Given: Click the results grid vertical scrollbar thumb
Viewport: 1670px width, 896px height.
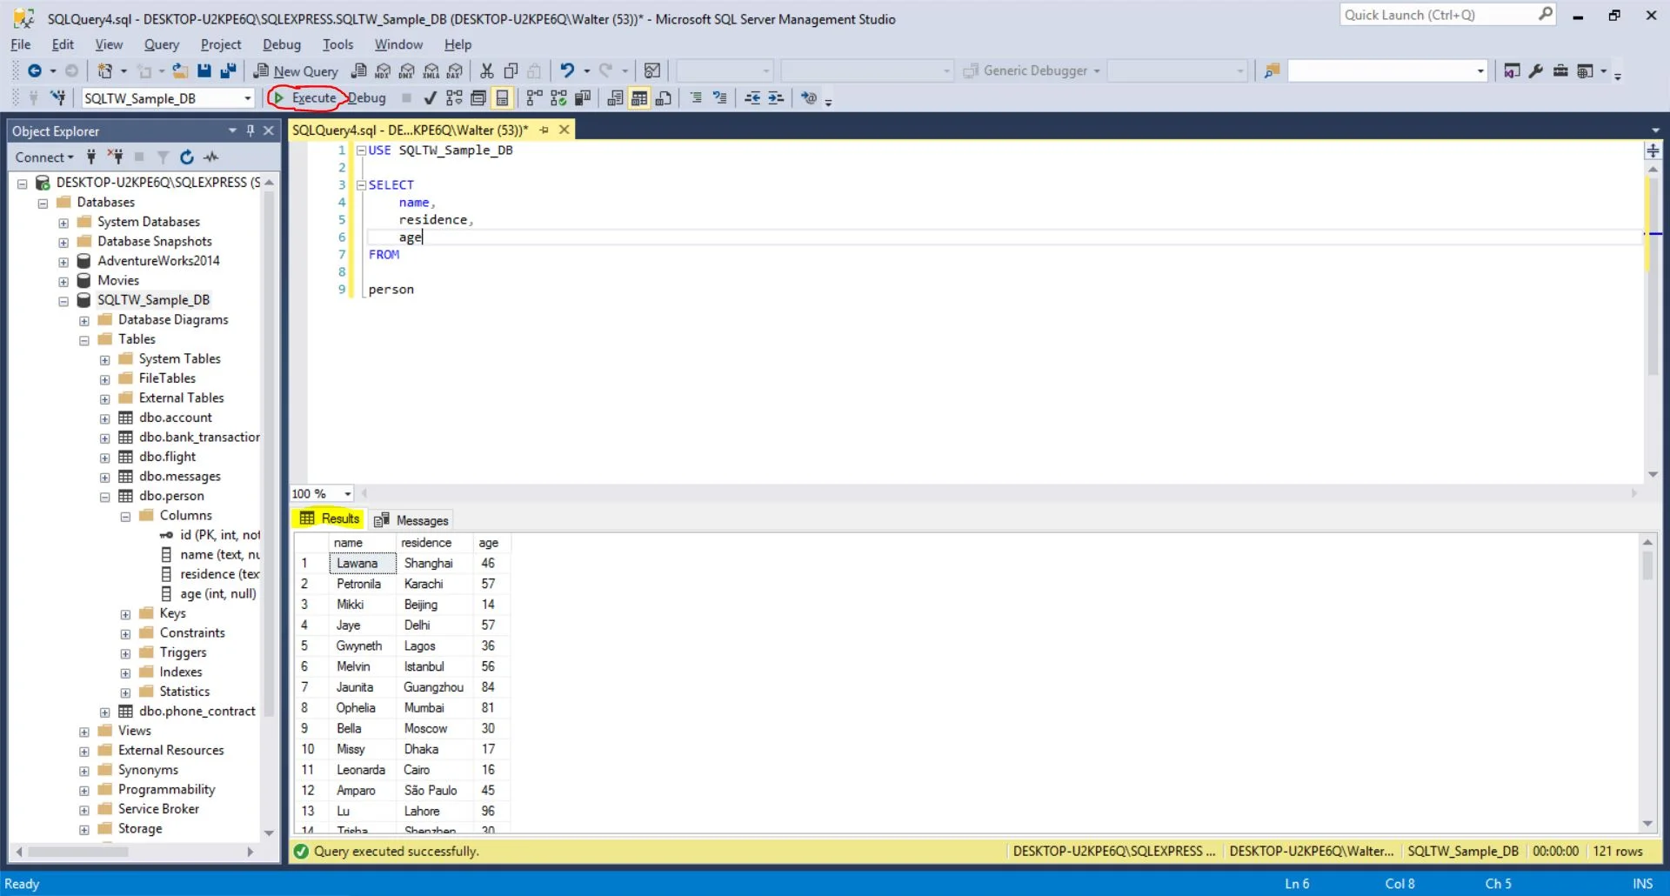Looking at the screenshot, I should [x=1647, y=565].
